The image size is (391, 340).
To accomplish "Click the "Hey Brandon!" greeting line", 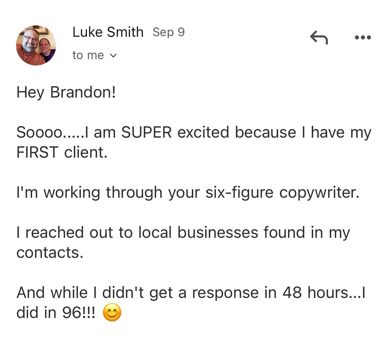I will click(66, 93).
